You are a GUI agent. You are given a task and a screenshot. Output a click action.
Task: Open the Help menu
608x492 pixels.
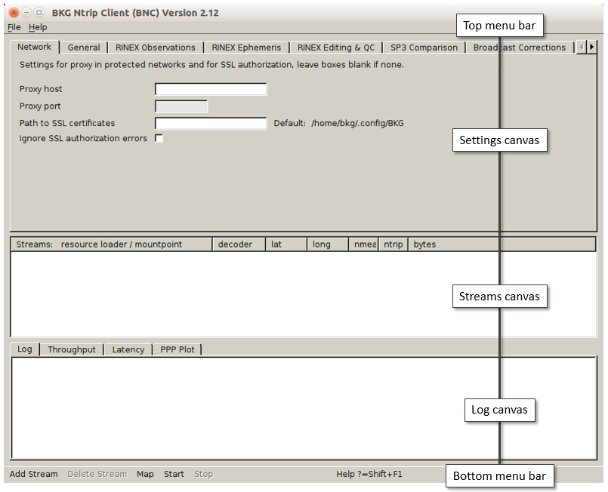(x=37, y=27)
